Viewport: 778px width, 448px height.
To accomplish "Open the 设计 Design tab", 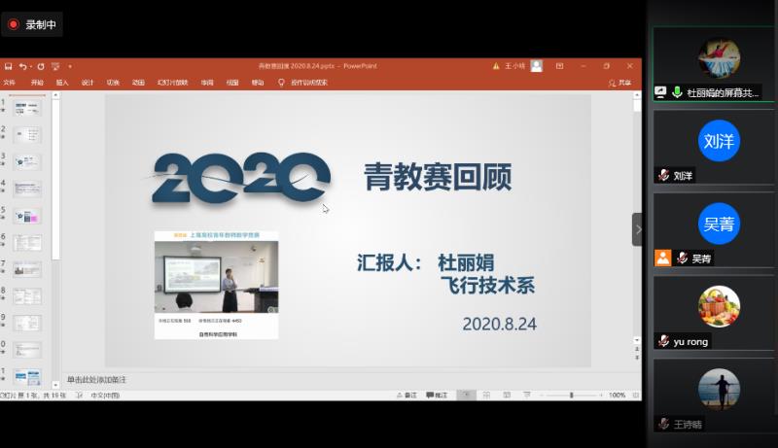I will point(88,83).
